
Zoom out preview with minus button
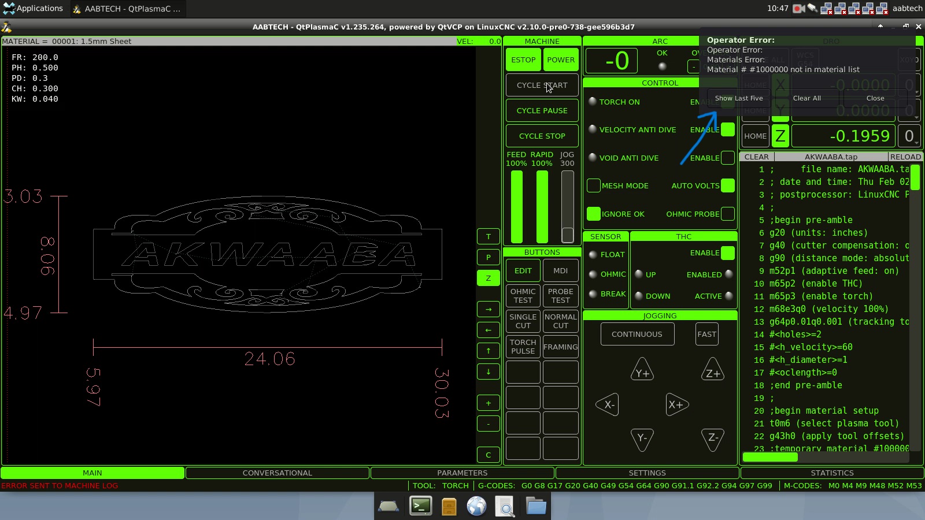488,424
